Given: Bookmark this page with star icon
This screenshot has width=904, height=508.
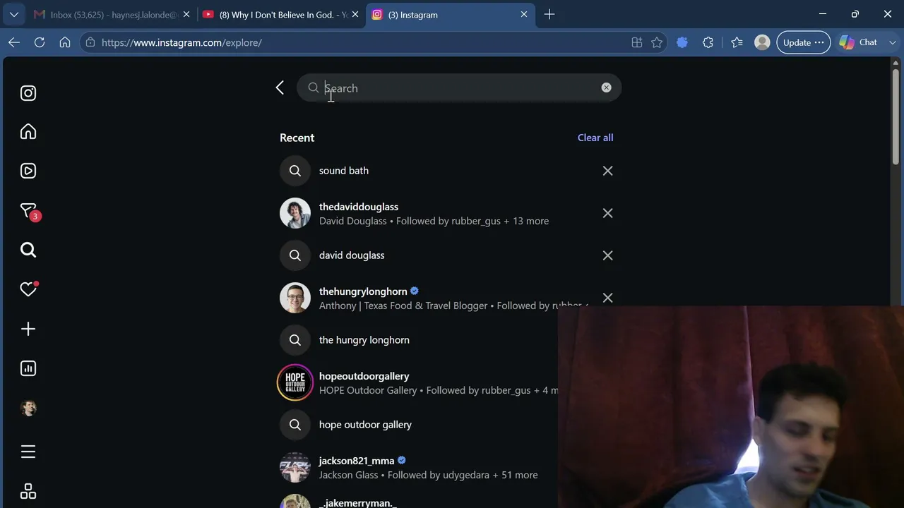Looking at the screenshot, I should 657,42.
